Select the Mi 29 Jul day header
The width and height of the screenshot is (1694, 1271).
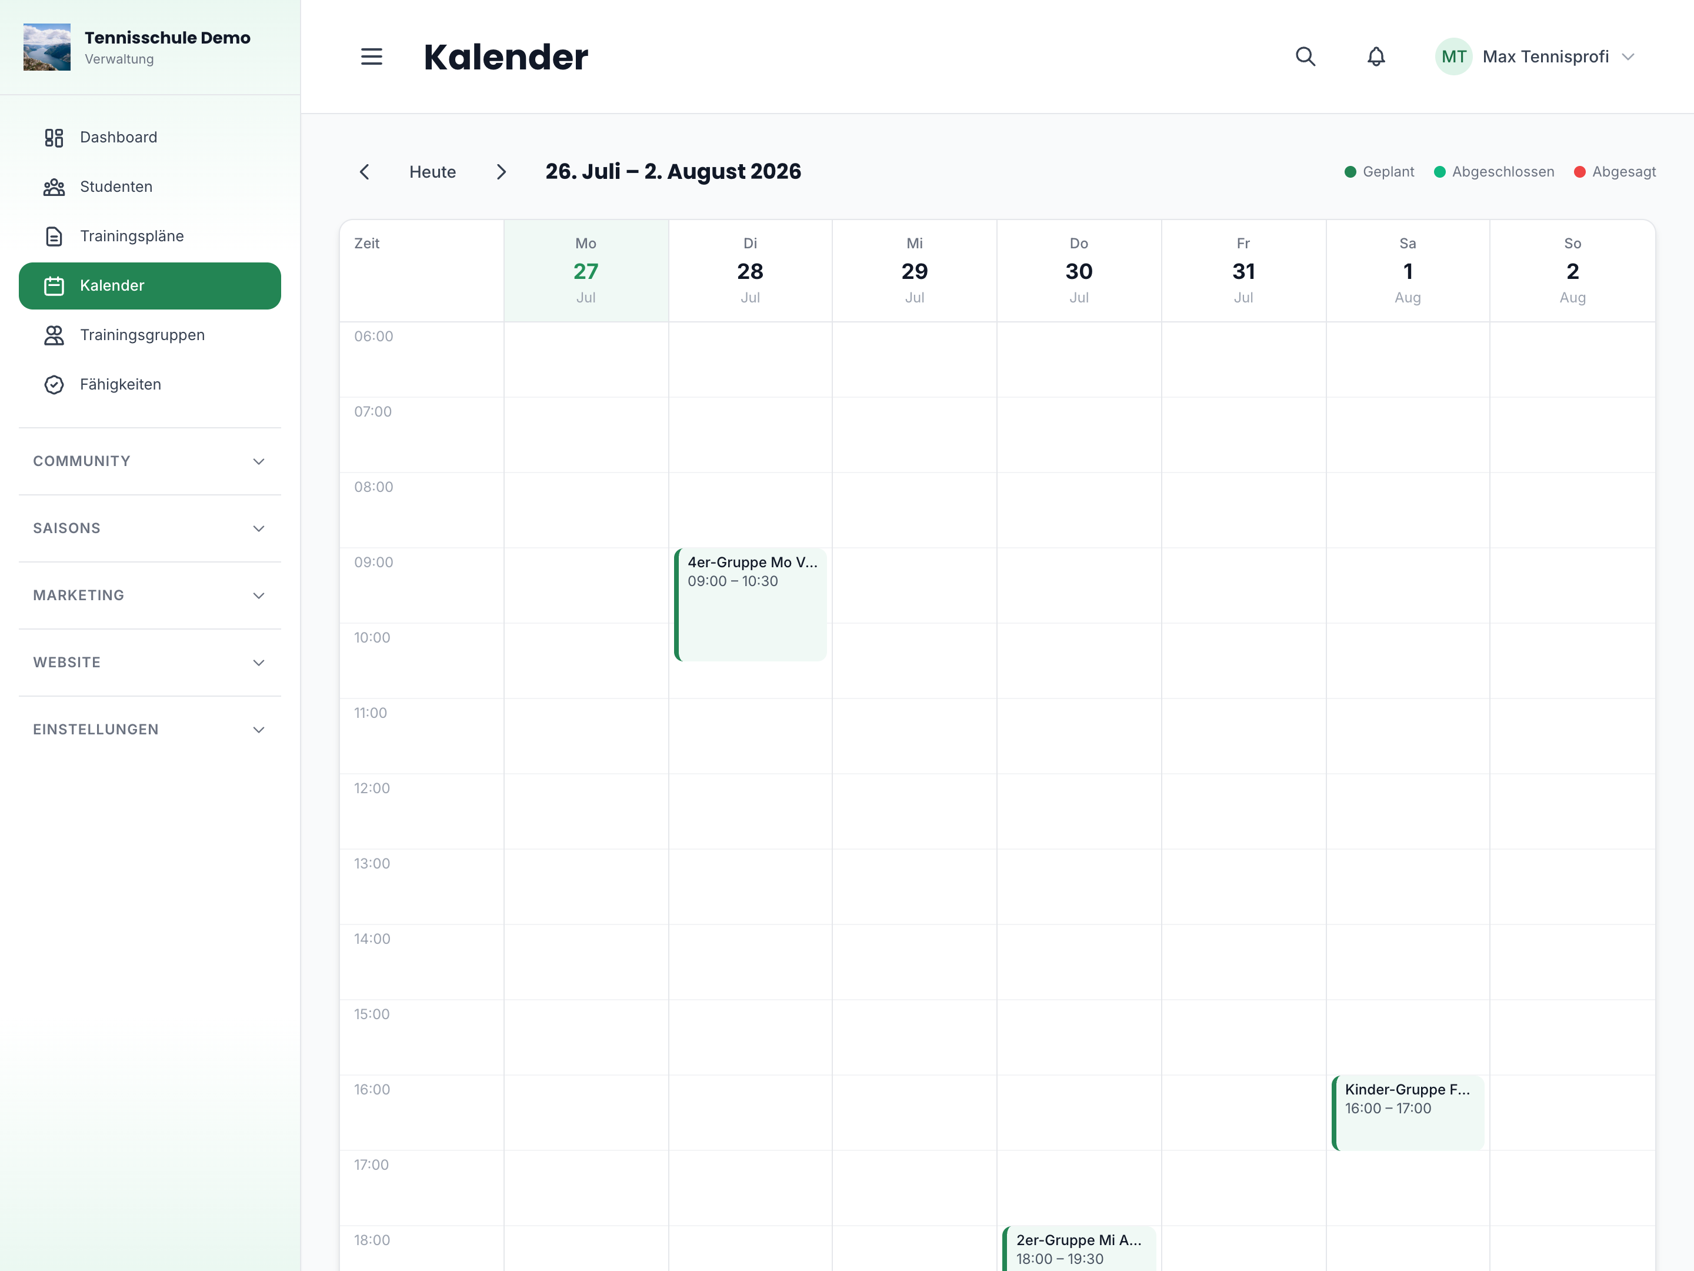tap(915, 271)
